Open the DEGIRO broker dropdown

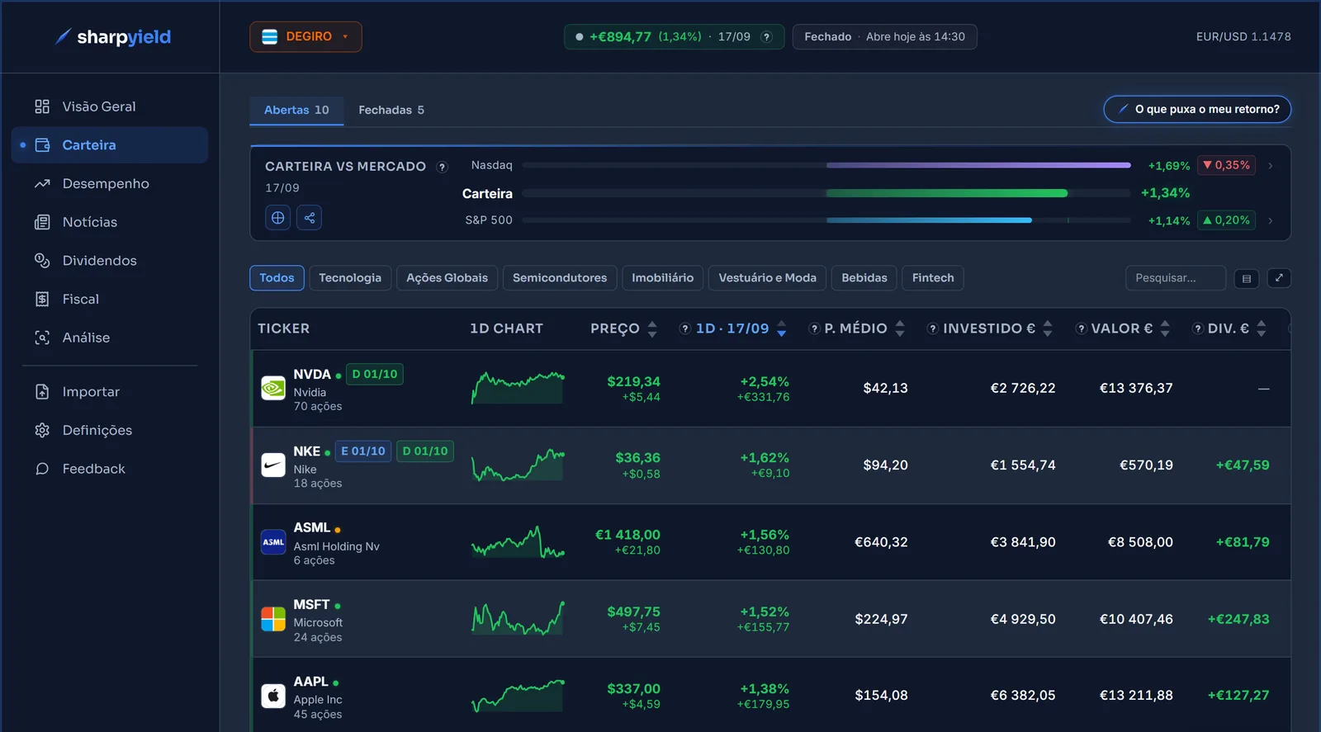click(x=305, y=37)
